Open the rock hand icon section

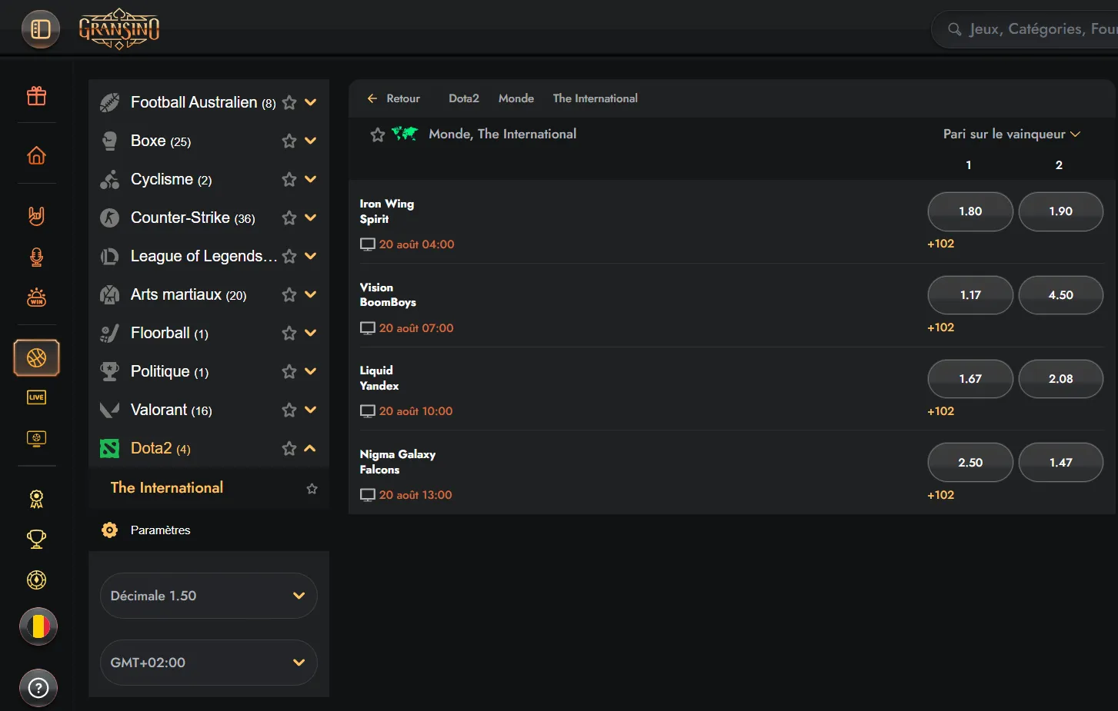(36, 216)
